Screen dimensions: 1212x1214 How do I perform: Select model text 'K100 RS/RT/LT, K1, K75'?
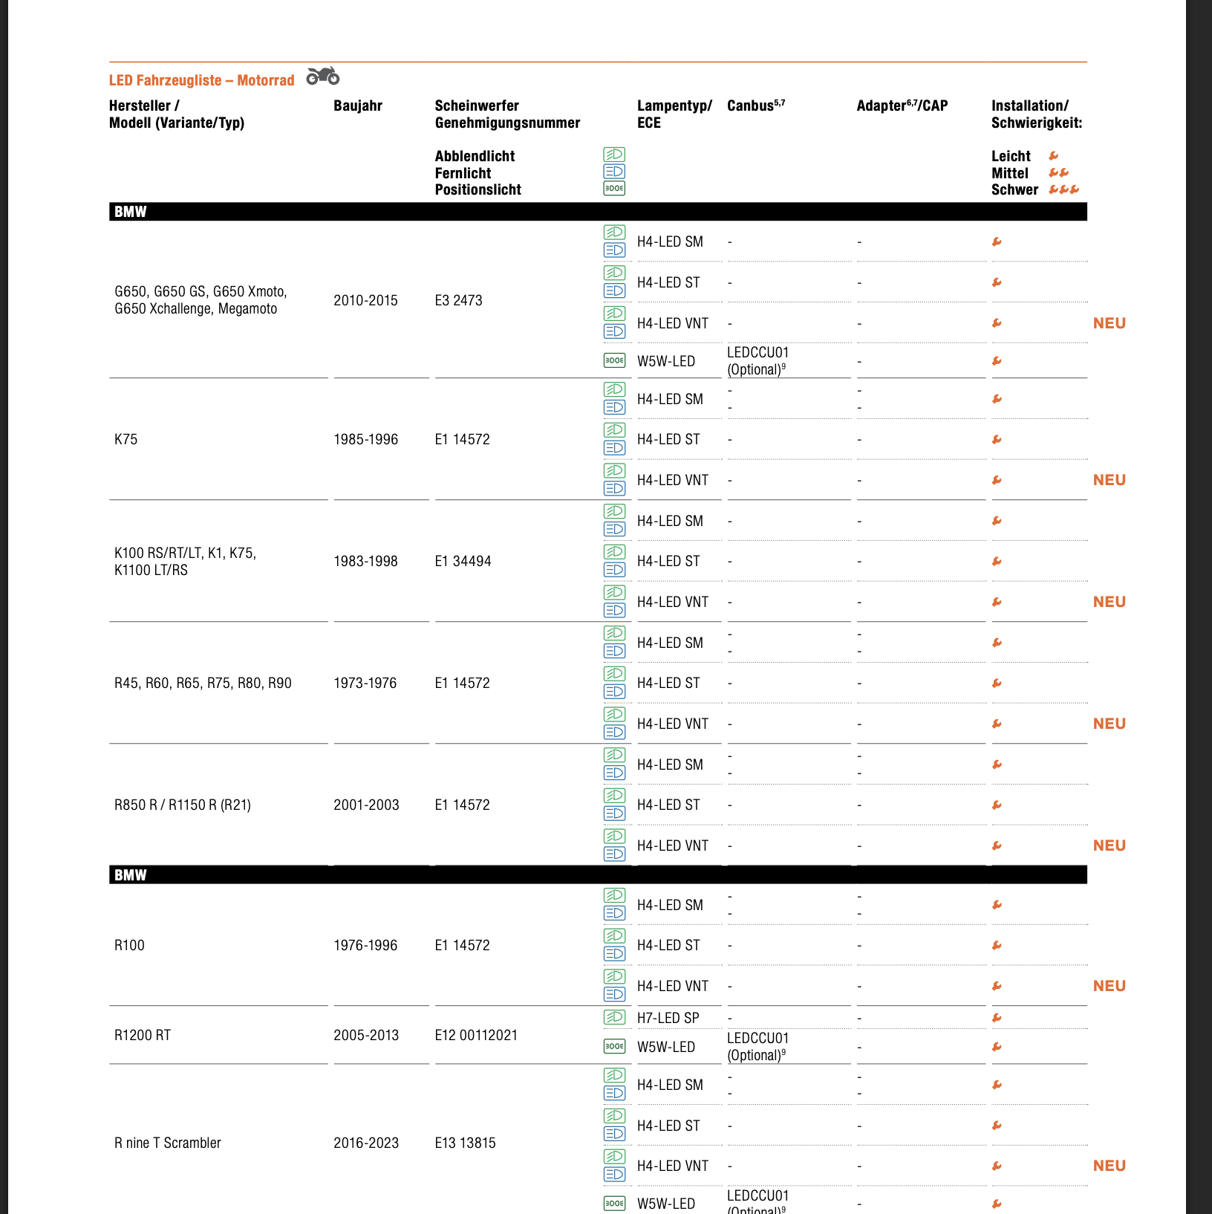tap(185, 553)
